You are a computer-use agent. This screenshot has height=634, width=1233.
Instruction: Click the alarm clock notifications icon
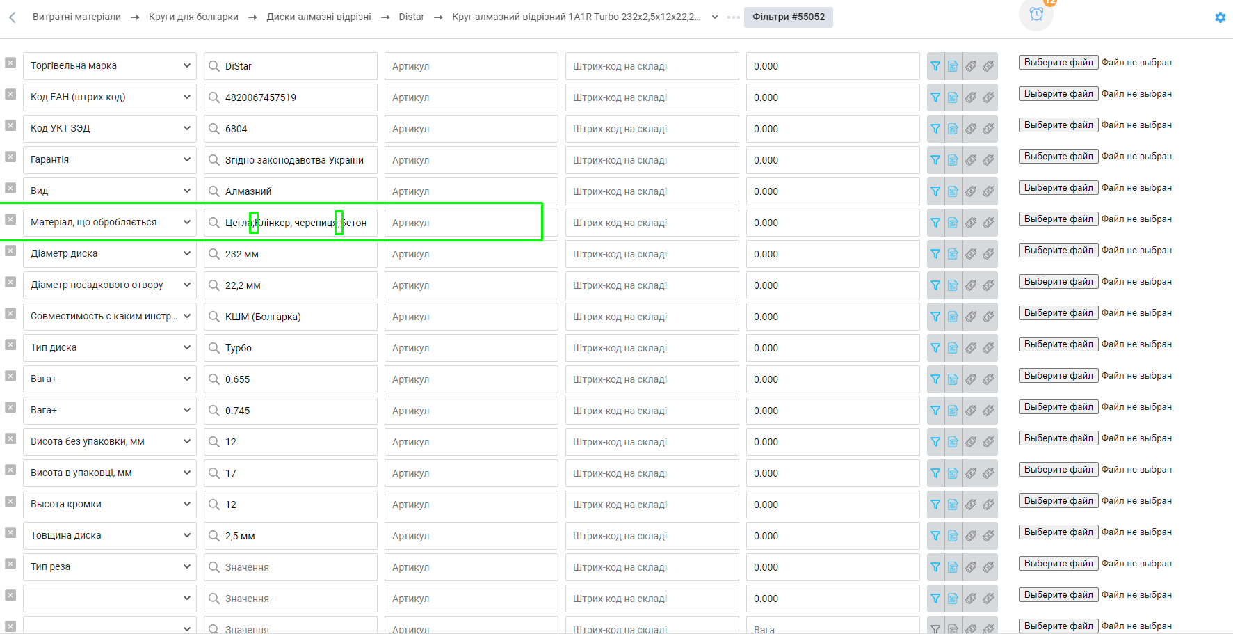[x=1036, y=15]
